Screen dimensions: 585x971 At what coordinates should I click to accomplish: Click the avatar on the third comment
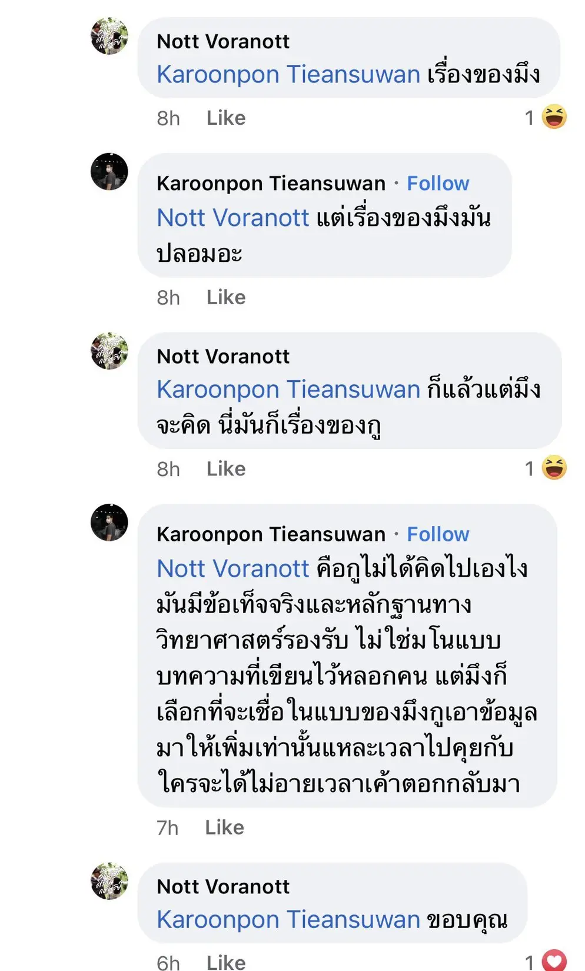pos(109,351)
